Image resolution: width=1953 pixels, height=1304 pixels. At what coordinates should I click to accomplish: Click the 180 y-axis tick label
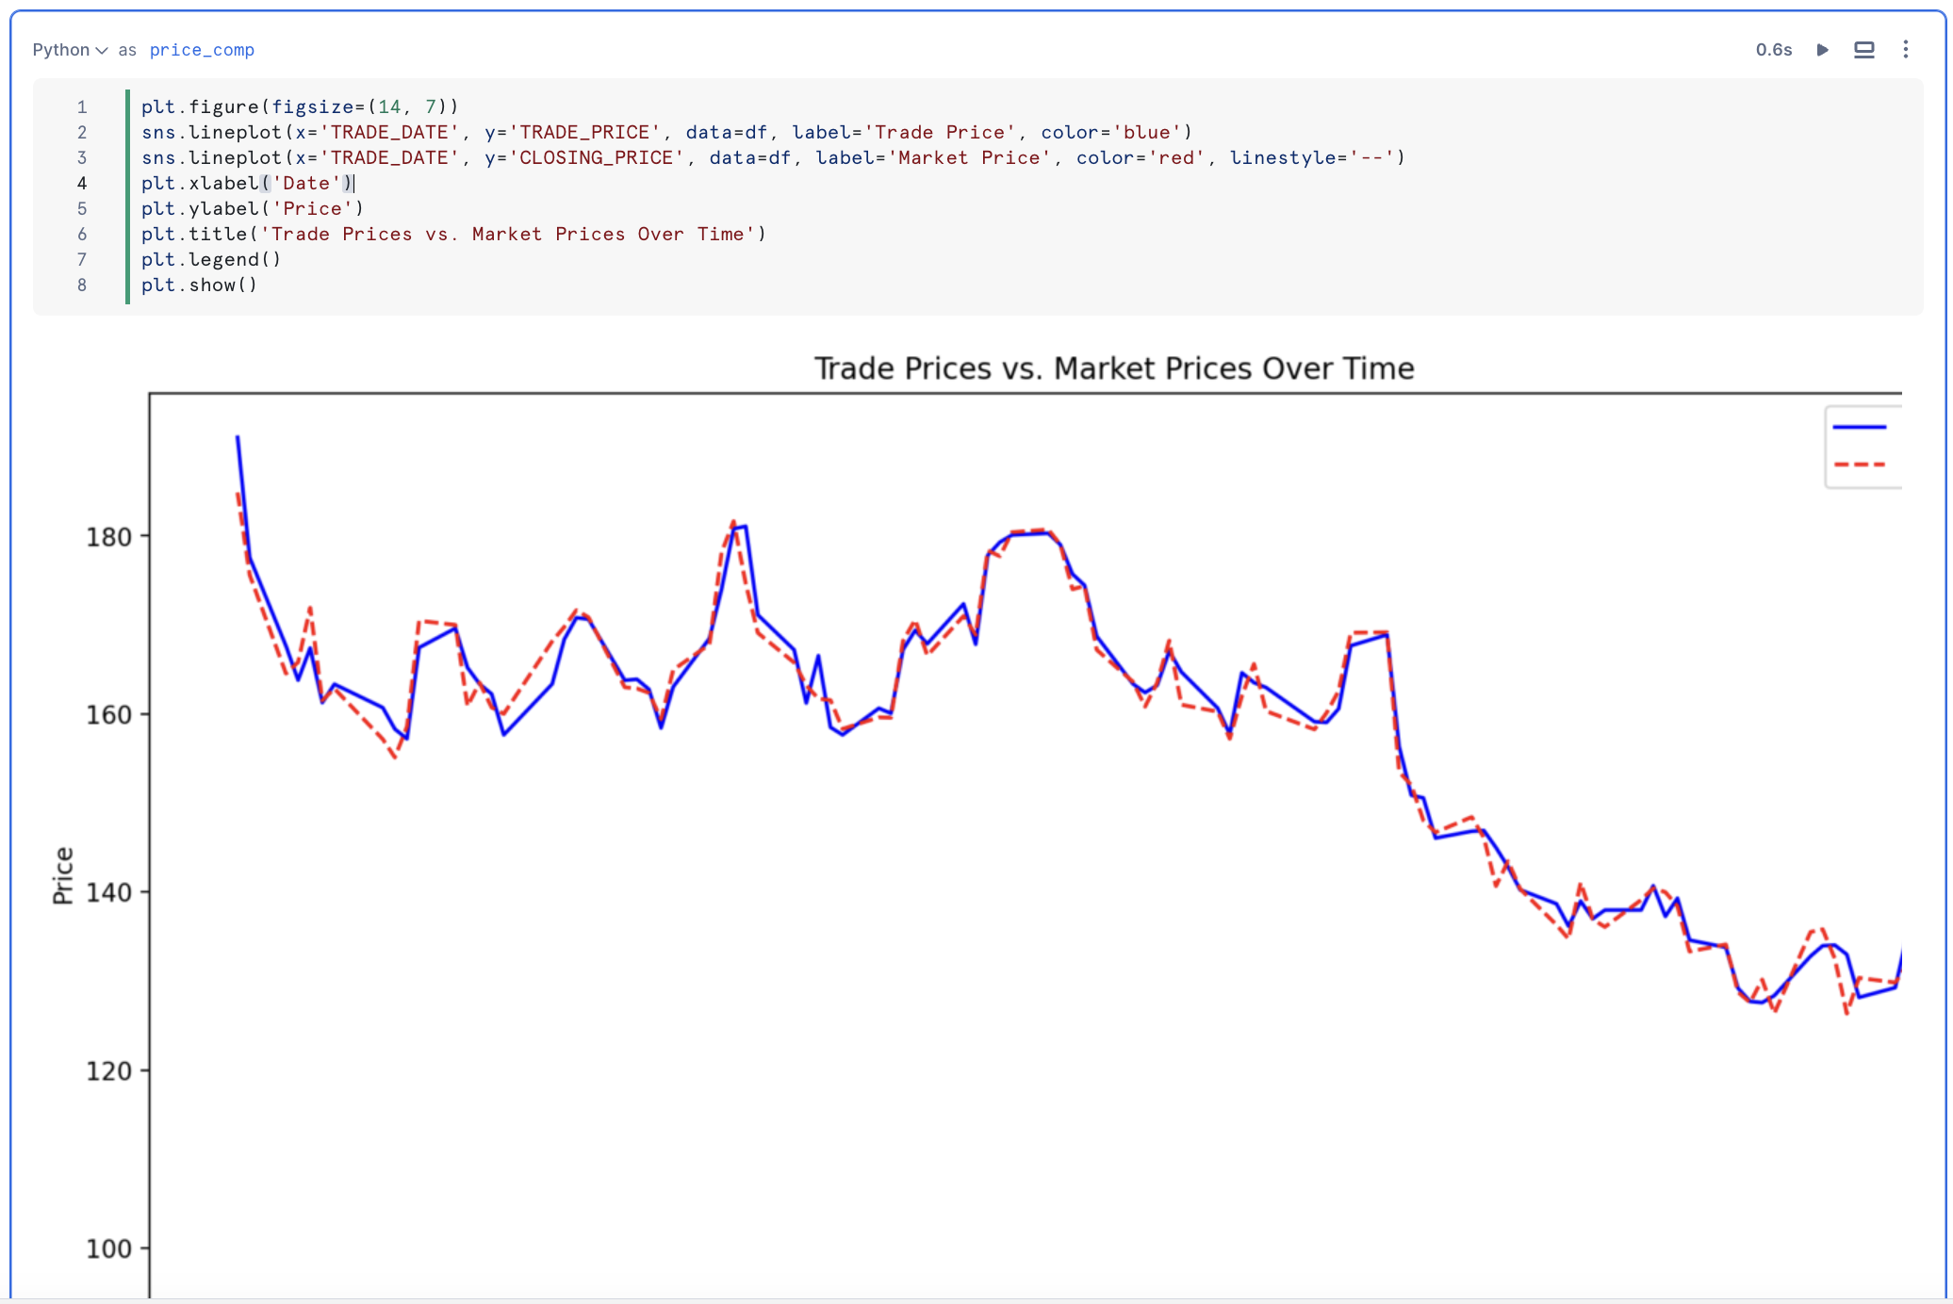108,537
